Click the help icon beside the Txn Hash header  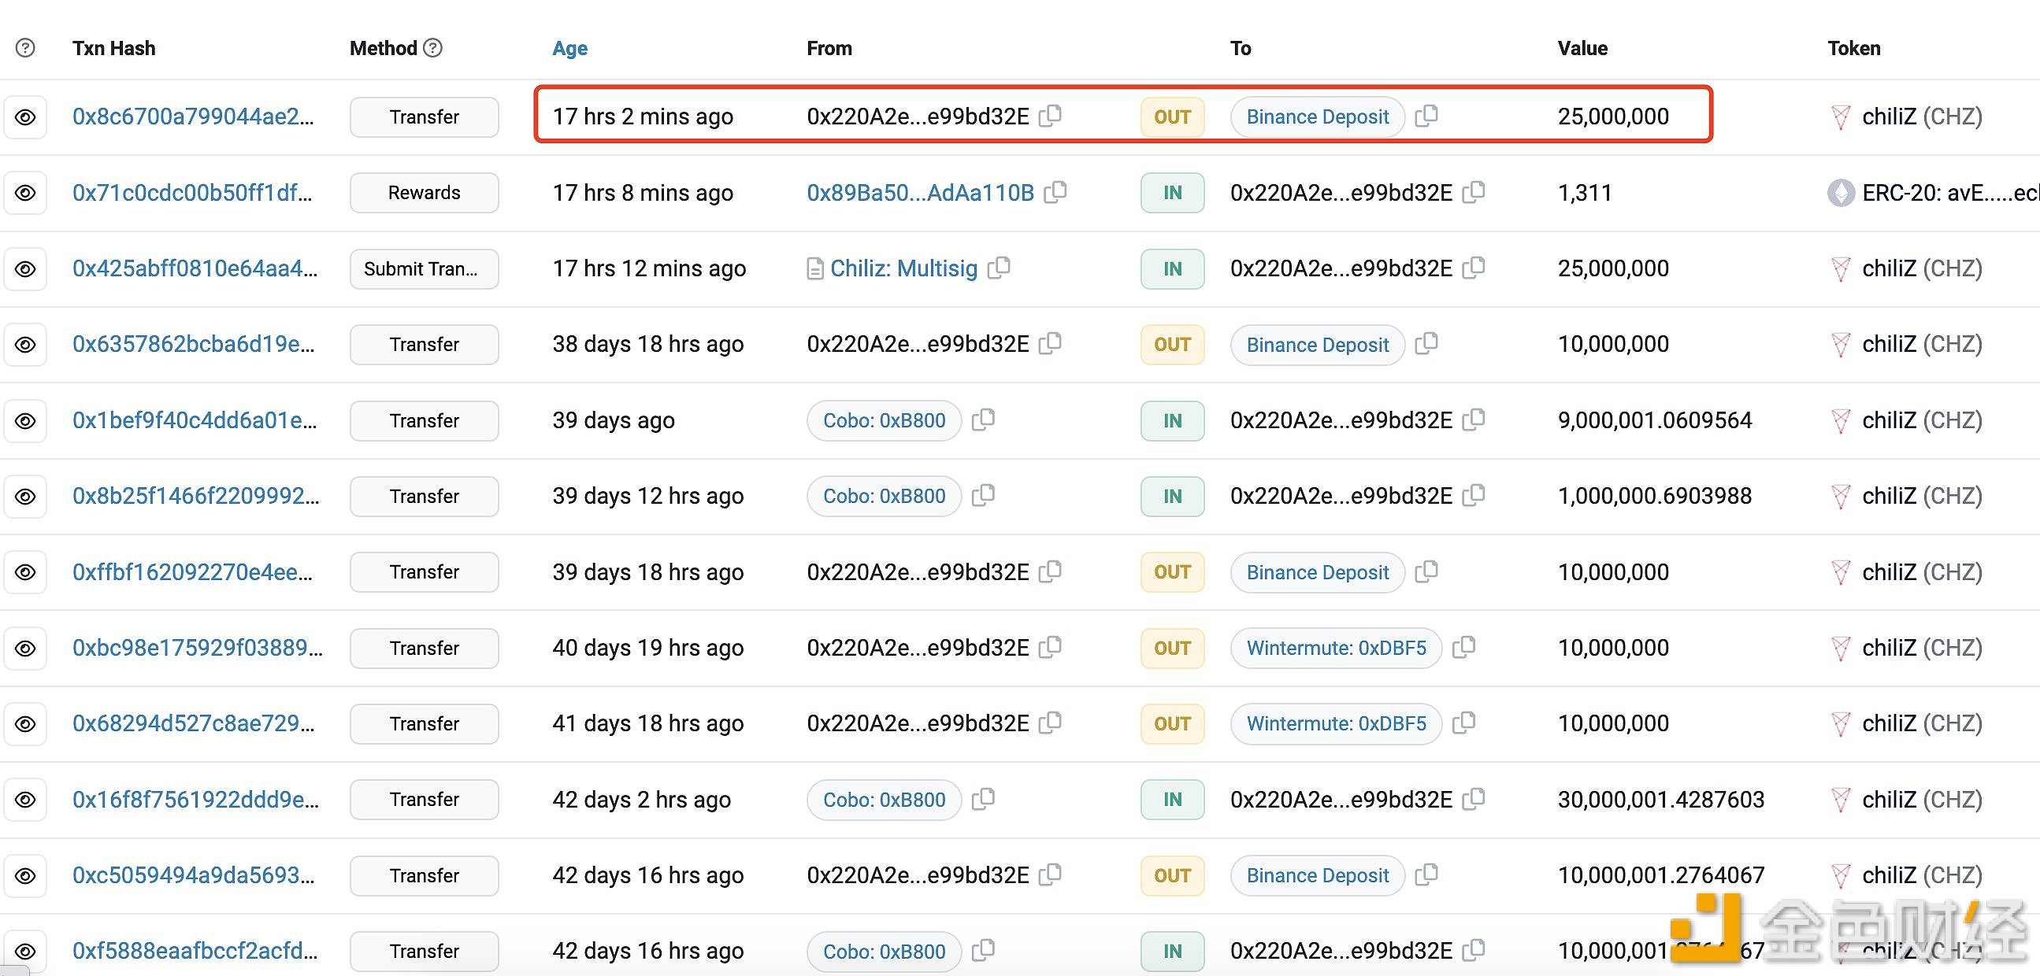coord(25,48)
